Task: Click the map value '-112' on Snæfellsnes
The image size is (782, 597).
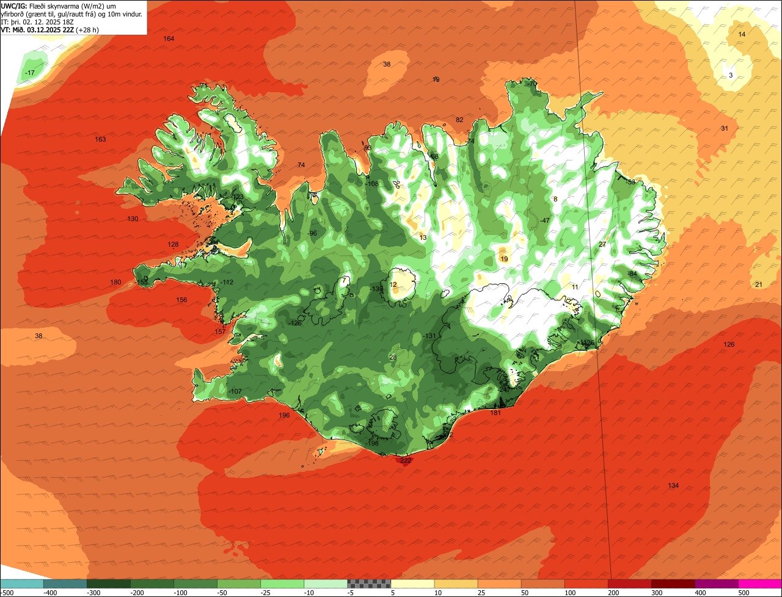Action: point(227,283)
